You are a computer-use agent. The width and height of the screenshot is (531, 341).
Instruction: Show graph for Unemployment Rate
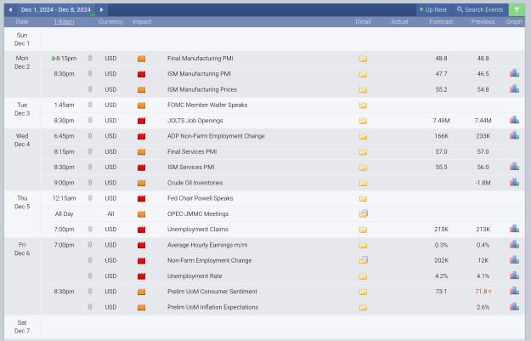pyautogui.click(x=514, y=276)
